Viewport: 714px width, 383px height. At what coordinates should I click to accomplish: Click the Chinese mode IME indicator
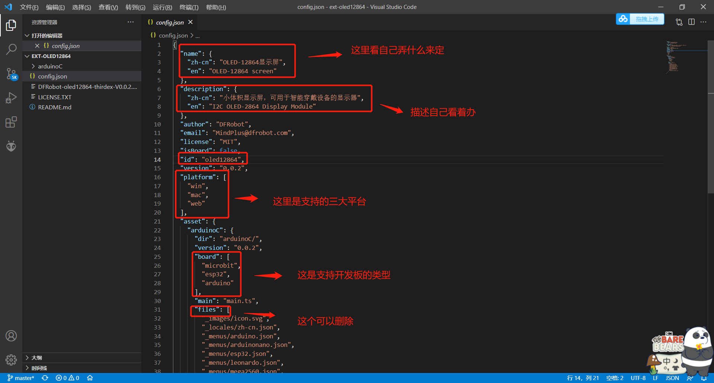(x=666, y=361)
